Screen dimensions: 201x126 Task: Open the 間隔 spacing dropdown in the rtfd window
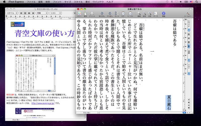tap(42, 13)
